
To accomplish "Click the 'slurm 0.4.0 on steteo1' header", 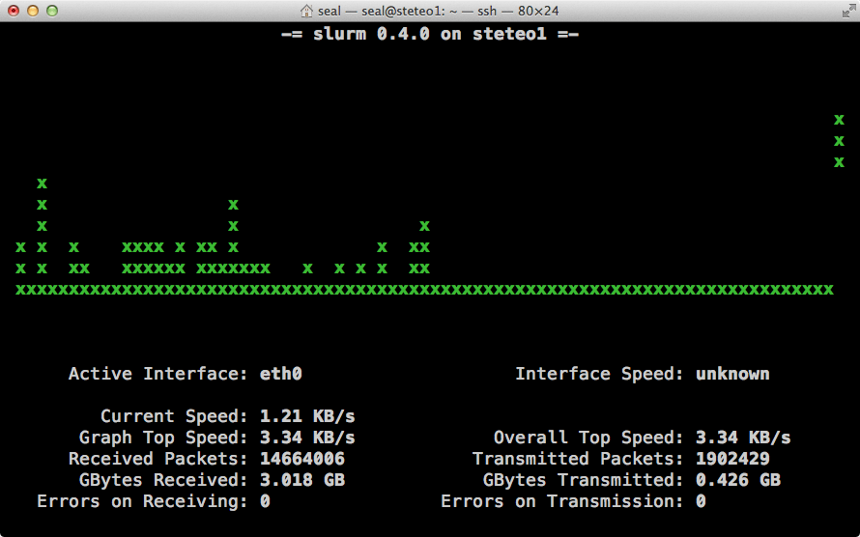I will click(x=430, y=34).
